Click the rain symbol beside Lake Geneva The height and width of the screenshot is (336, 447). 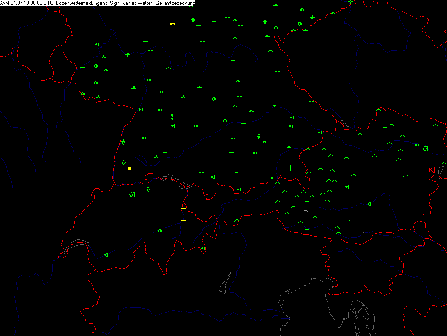click(106, 255)
